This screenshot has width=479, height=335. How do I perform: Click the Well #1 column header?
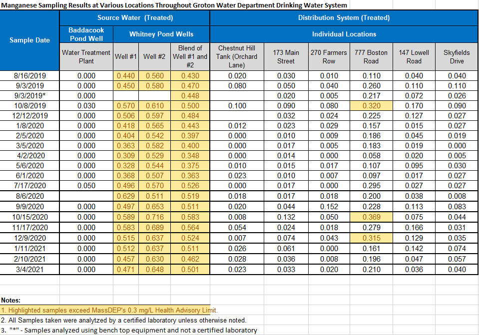pos(126,57)
